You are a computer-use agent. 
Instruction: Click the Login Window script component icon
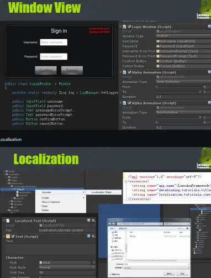124,27
